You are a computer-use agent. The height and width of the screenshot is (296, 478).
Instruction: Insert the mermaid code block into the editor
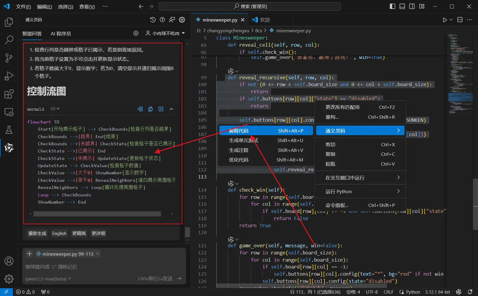tap(140, 109)
